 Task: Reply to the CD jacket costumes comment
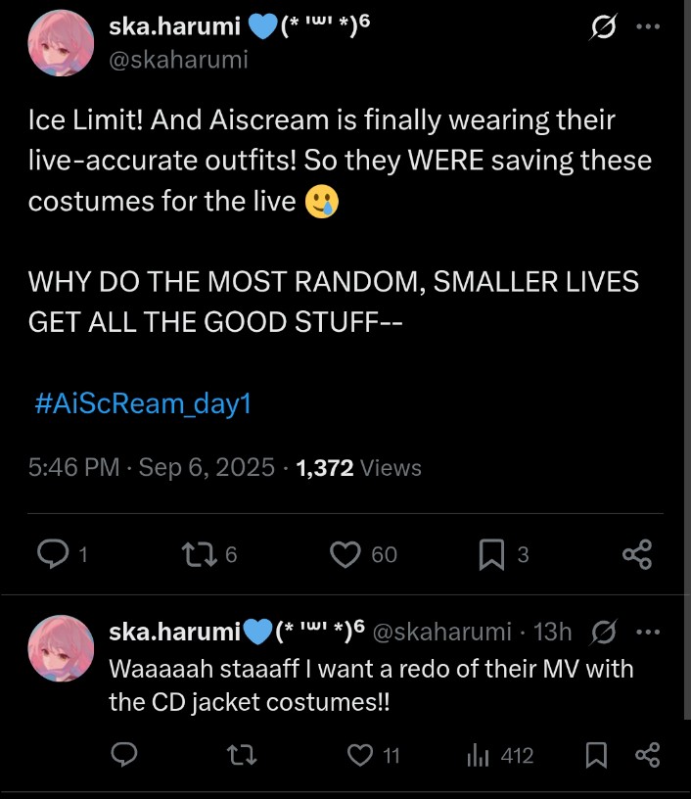123,755
